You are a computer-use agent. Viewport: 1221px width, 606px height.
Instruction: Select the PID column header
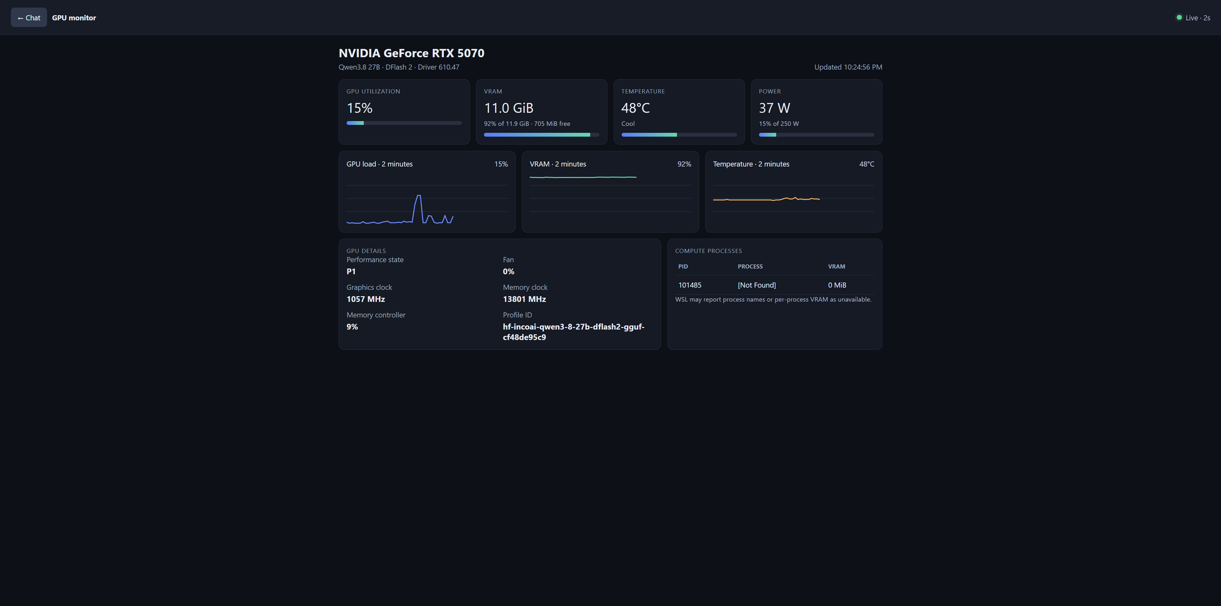pyautogui.click(x=683, y=266)
